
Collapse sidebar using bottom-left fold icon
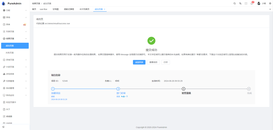(3, 127)
